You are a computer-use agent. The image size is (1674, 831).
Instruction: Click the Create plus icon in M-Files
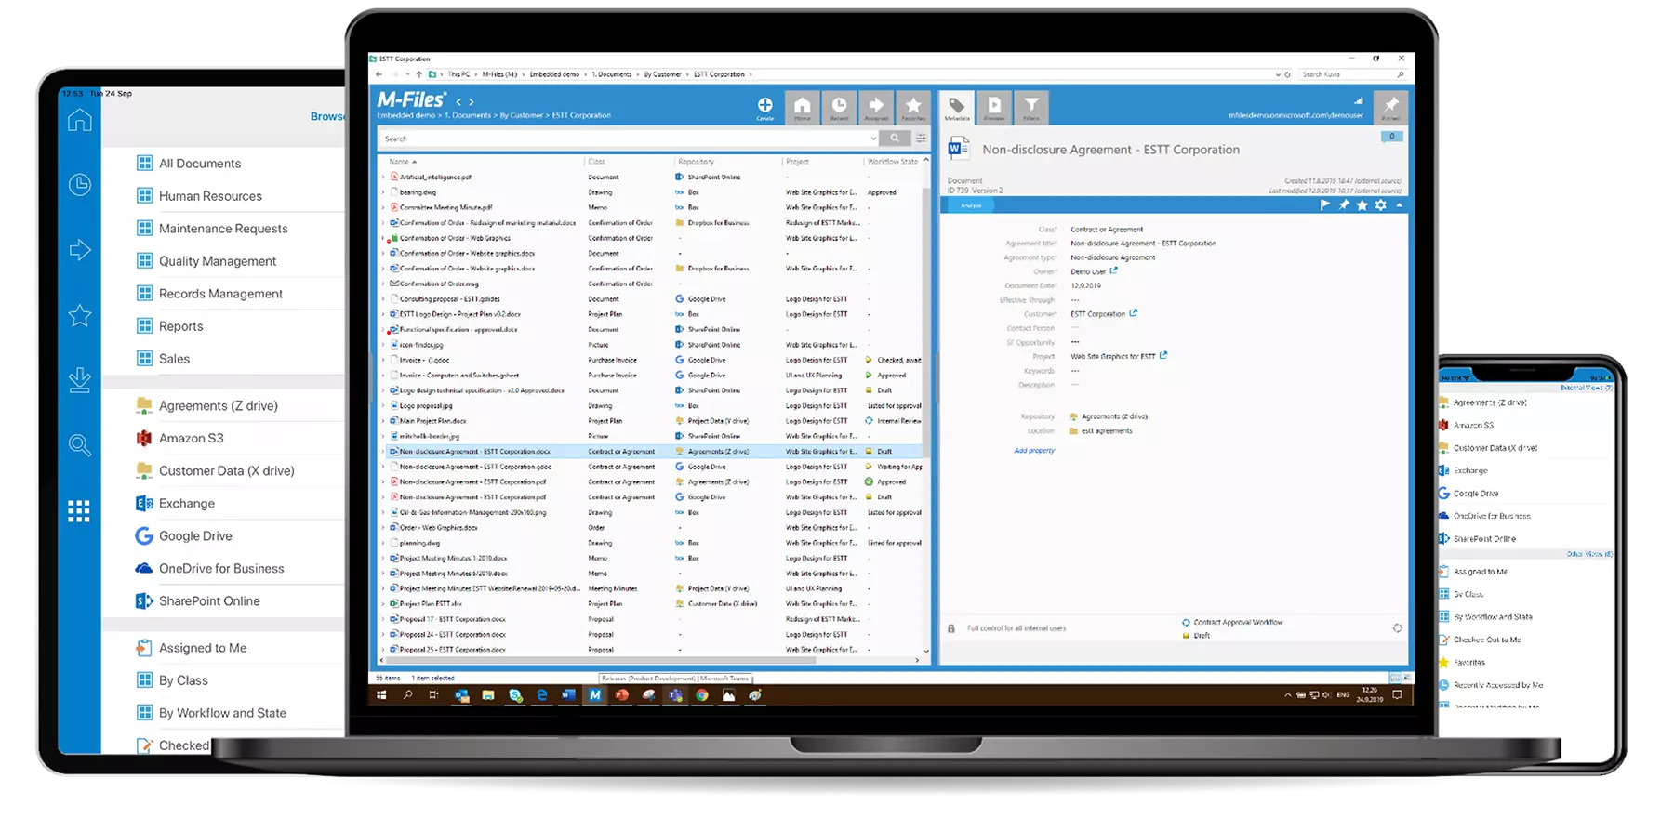(764, 105)
